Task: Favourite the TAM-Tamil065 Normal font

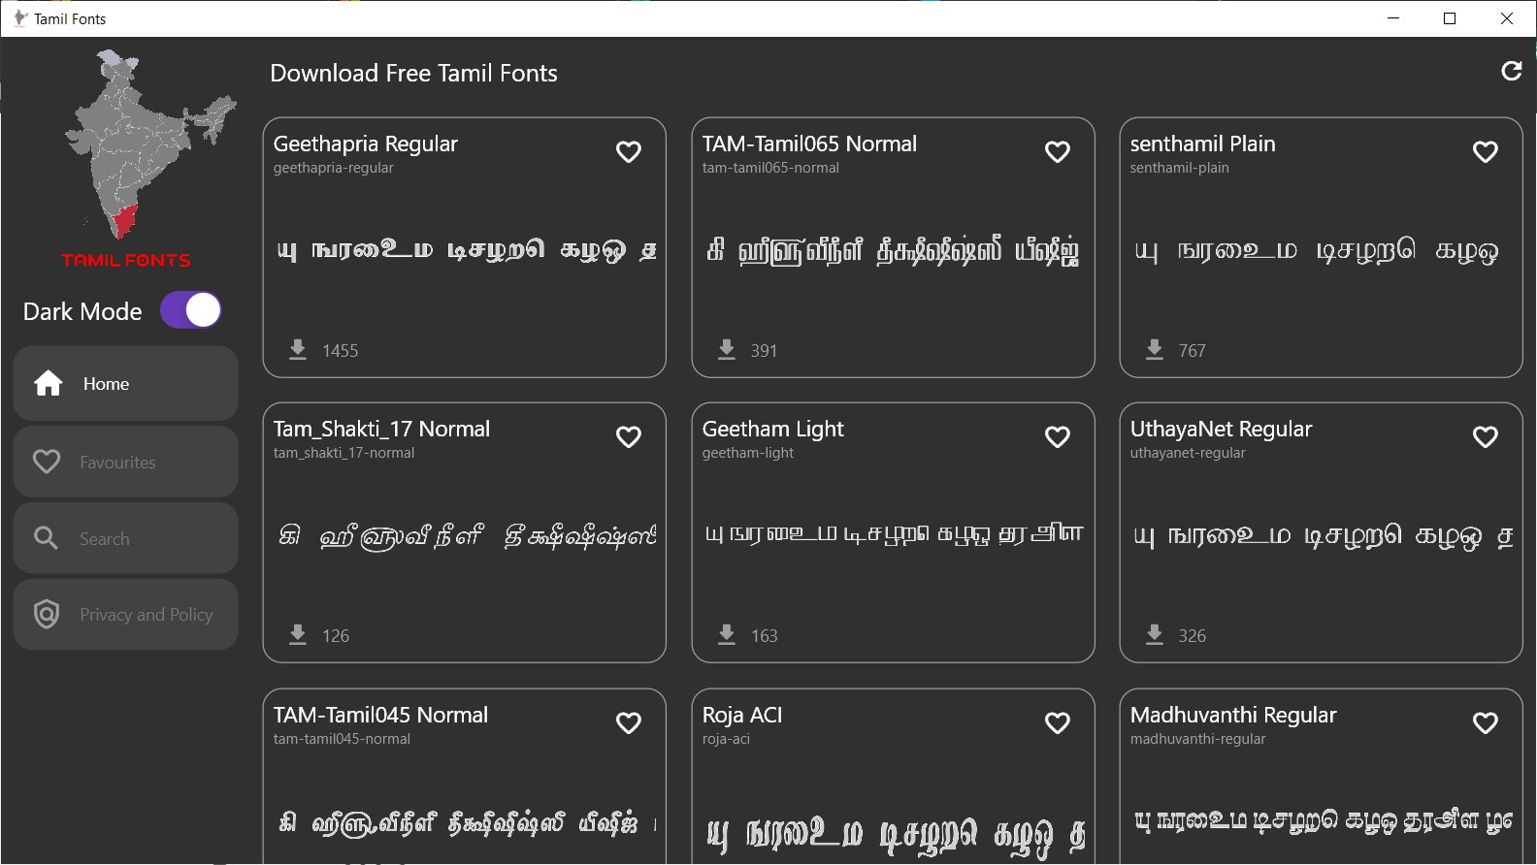Action: click(1058, 152)
